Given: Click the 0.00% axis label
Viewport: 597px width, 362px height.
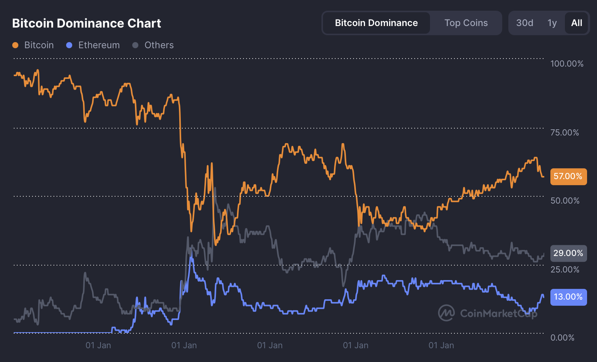Looking at the screenshot, I should tap(562, 338).
